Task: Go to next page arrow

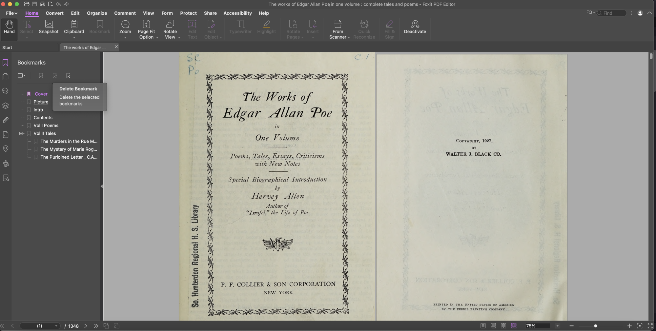Action: (x=86, y=326)
